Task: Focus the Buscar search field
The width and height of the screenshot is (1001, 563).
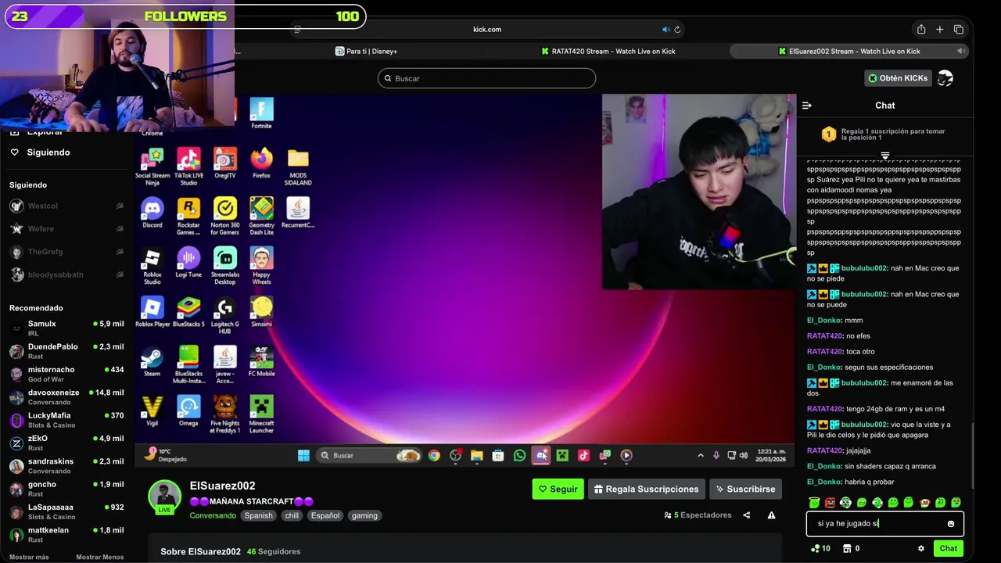Action: click(x=486, y=78)
